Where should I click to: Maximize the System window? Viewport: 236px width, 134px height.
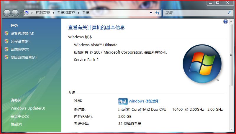pyautogui.click(x=218, y=3)
